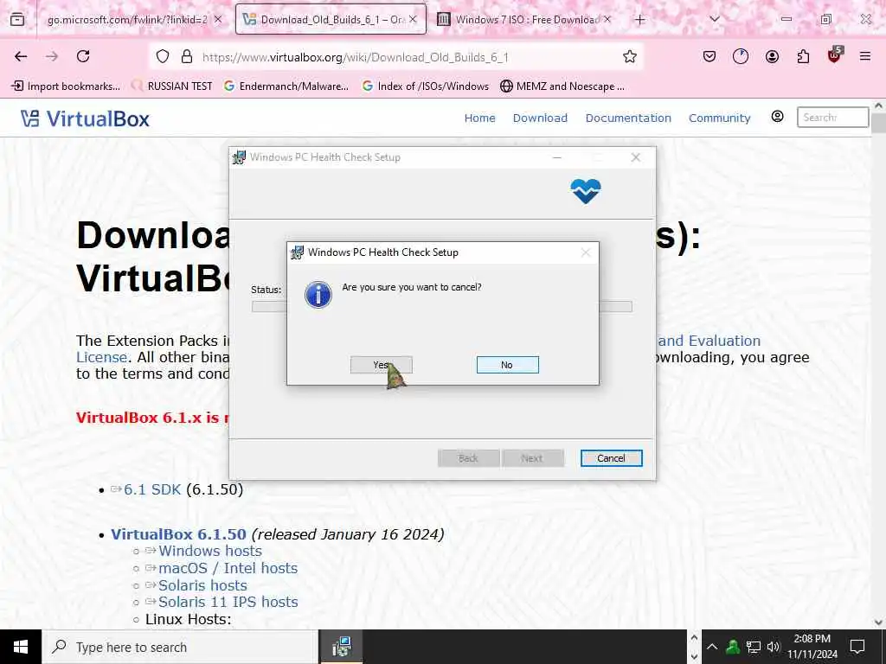Click the browser forward arrow
Viewport: 886px width, 664px height.
[52, 56]
